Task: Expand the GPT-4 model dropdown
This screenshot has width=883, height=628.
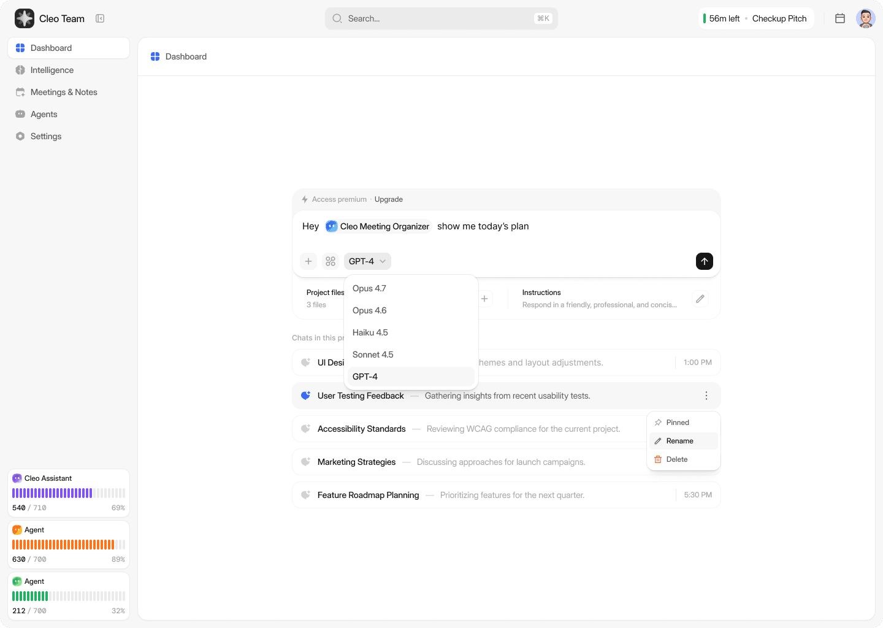Action: pos(367,261)
